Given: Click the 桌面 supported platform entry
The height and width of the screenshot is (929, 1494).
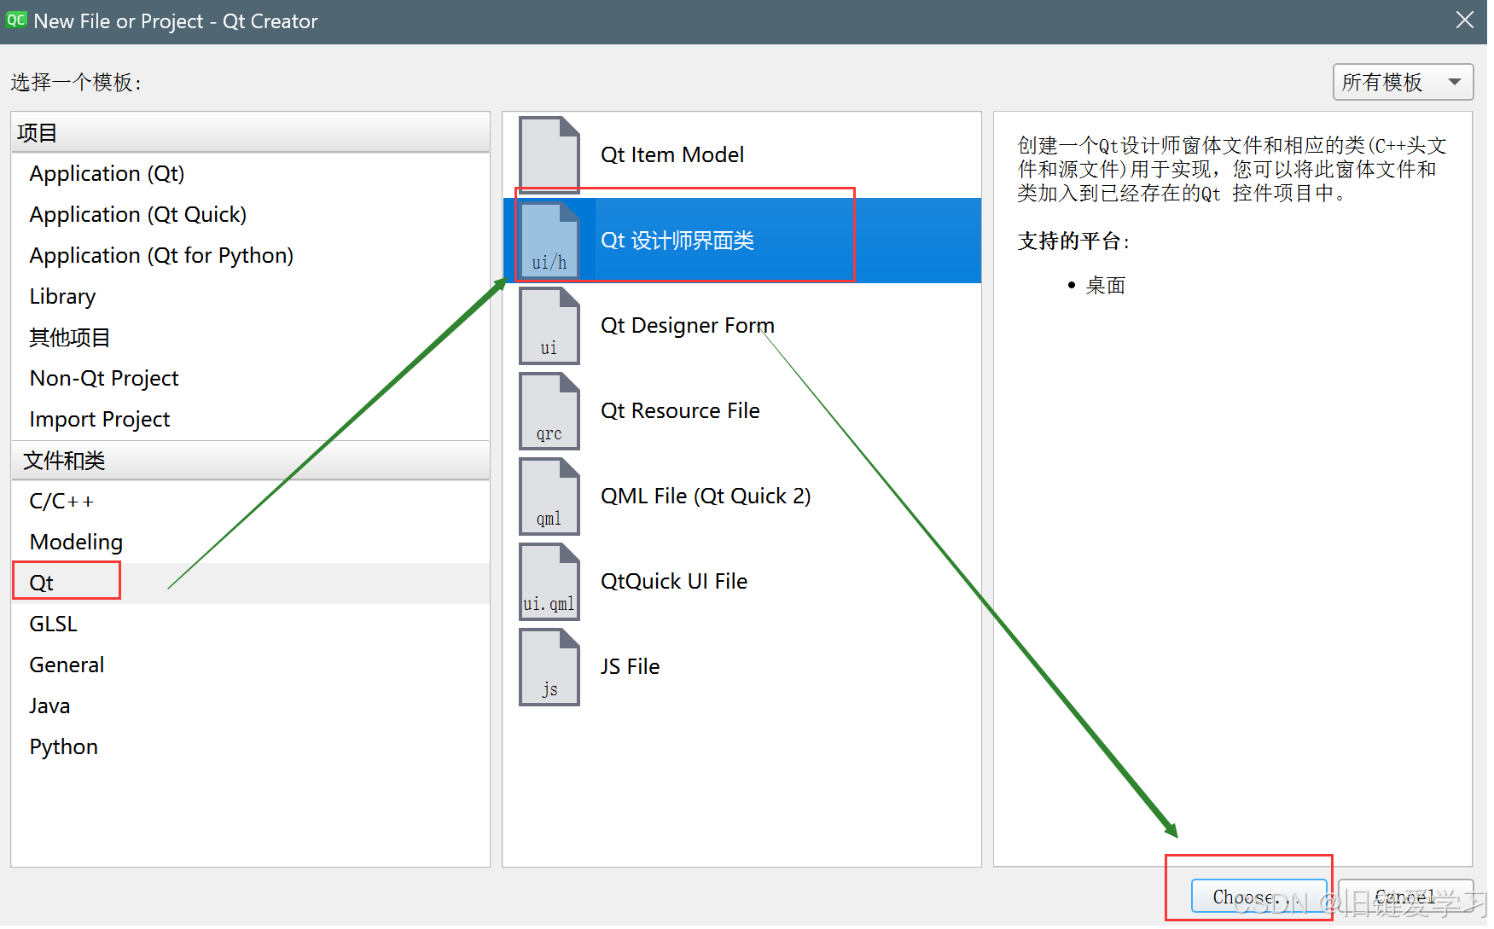Looking at the screenshot, I should click(1105, 285).
